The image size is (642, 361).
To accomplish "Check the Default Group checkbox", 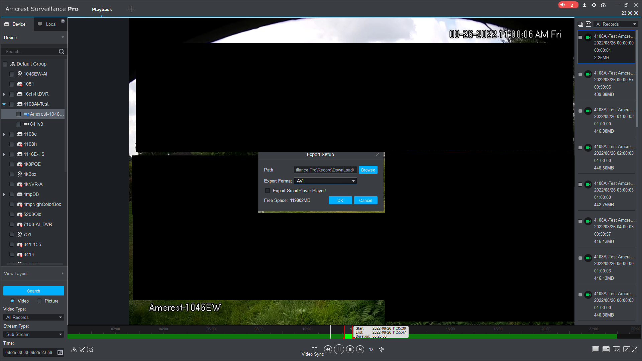I will tap(5, 64).
